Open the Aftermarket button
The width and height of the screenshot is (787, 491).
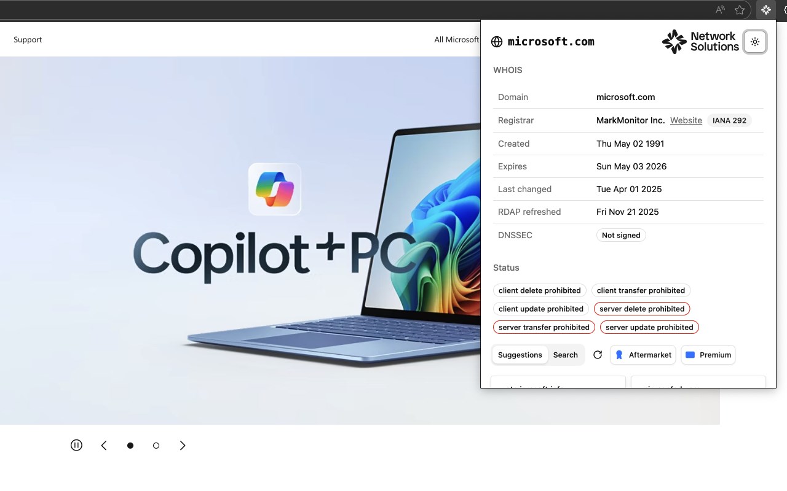coord(643,355)
